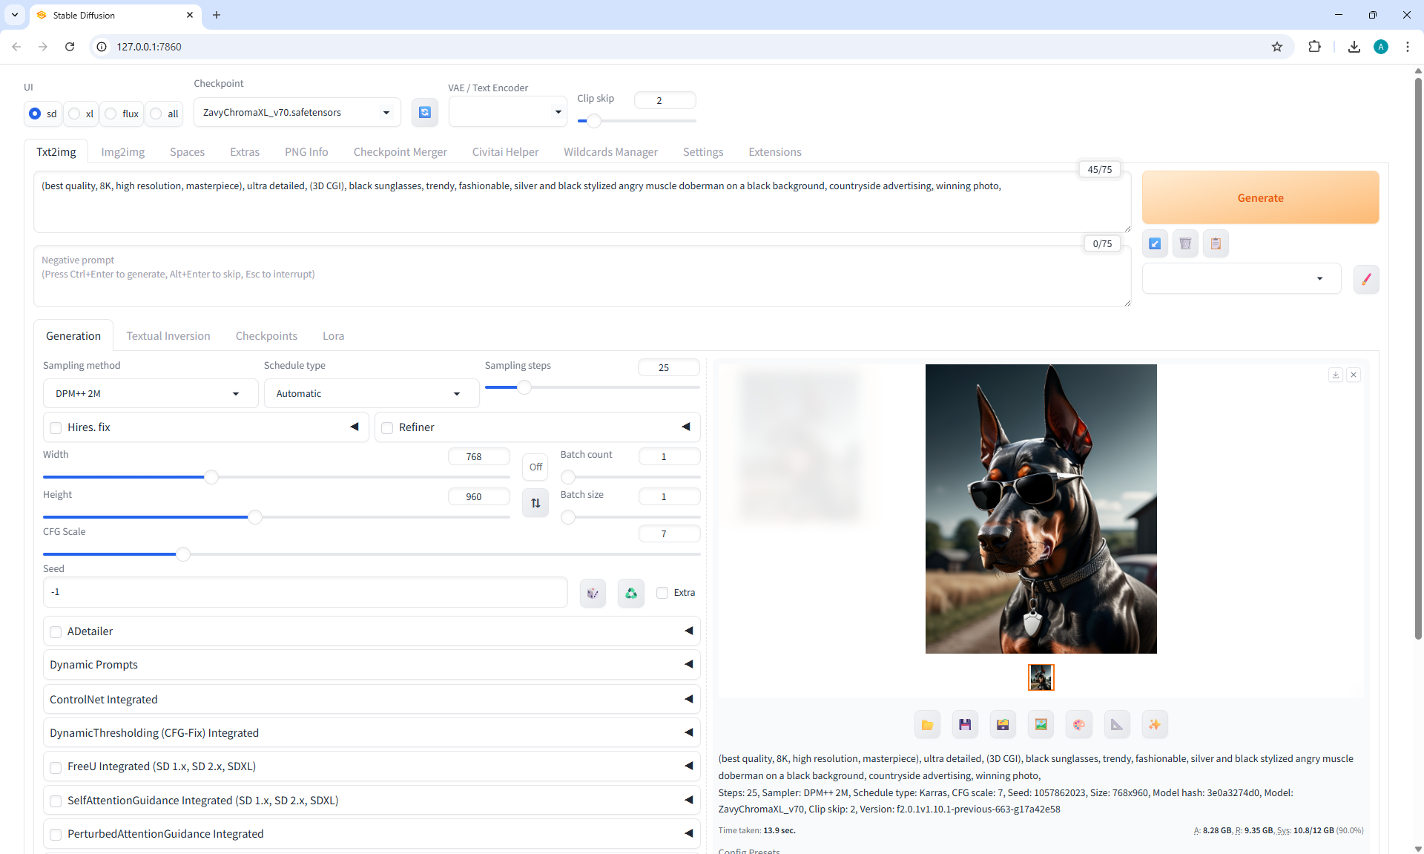Click the CFG Scale slider handle
The height and width of the screenshot is (854, 1424).
183,554
